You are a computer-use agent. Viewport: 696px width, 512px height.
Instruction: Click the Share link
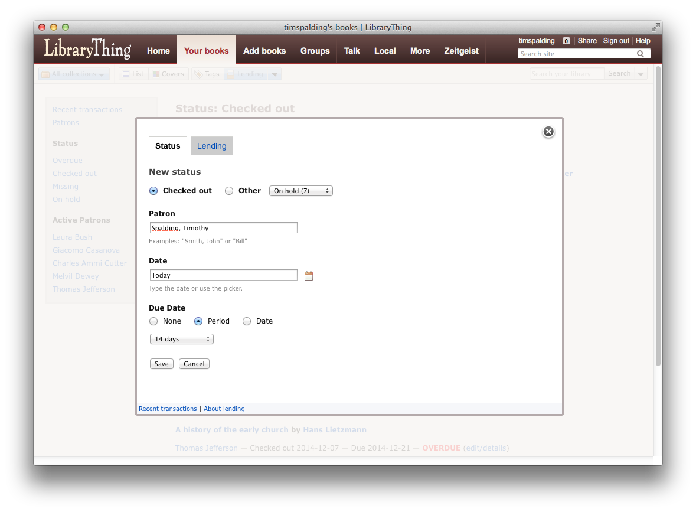point(587,40)
